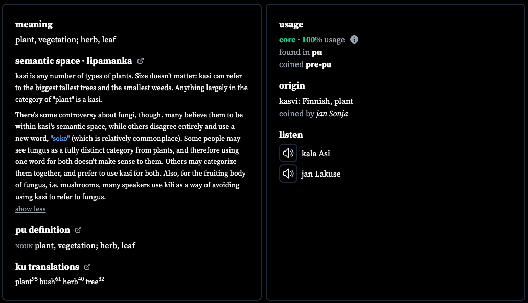The height and width of the screenshot is (303, 528).
Task: Open ku translations external link icon
Action: (87, 267)
